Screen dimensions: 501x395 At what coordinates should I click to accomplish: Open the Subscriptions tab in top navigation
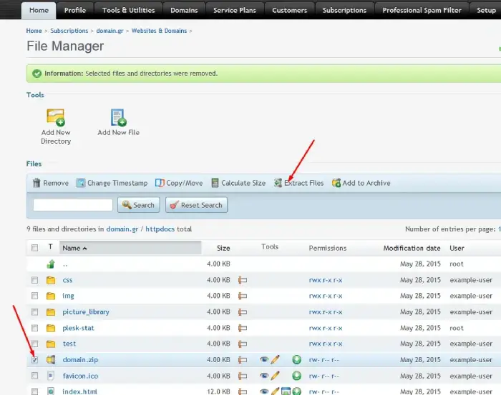tap(344, 11)
